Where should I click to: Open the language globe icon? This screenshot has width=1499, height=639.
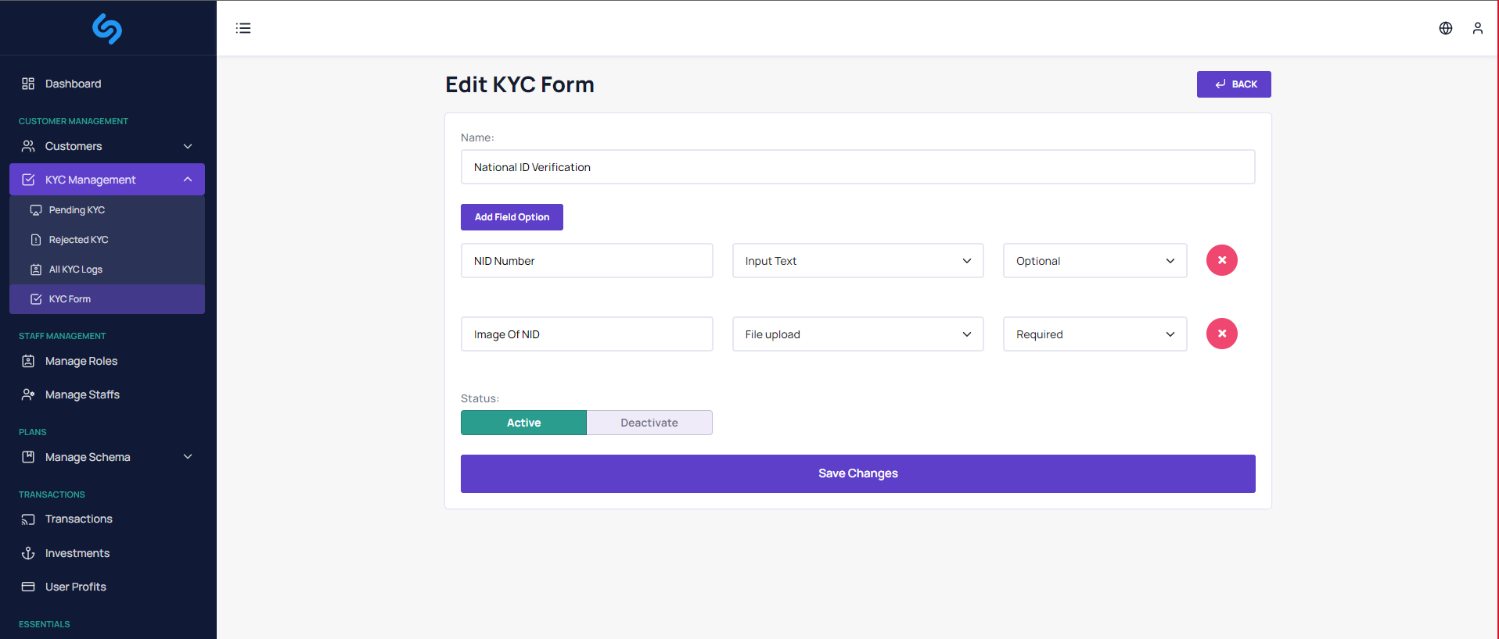[x=1445, y=28]
